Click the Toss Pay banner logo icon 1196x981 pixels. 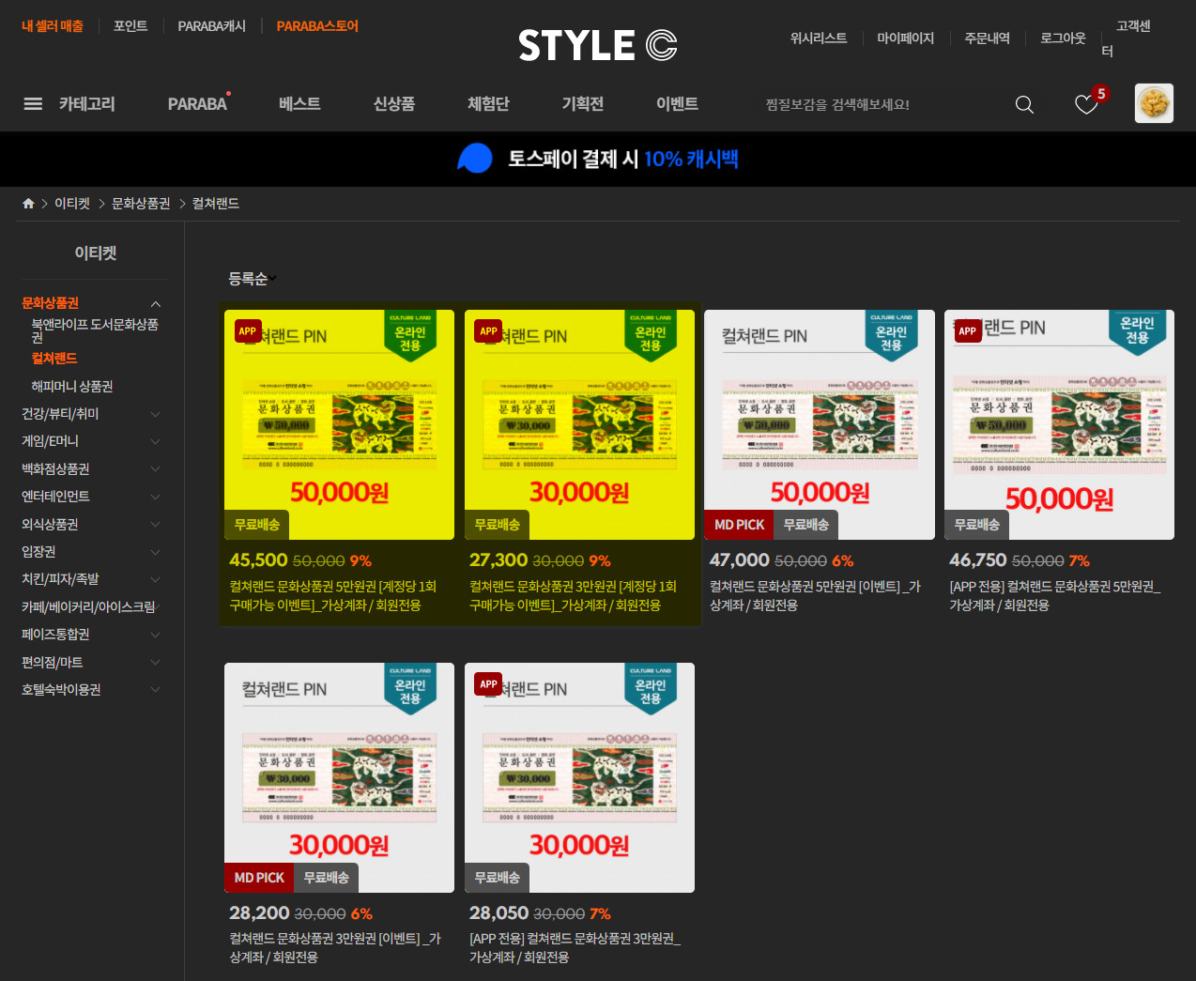click(475, 159)
